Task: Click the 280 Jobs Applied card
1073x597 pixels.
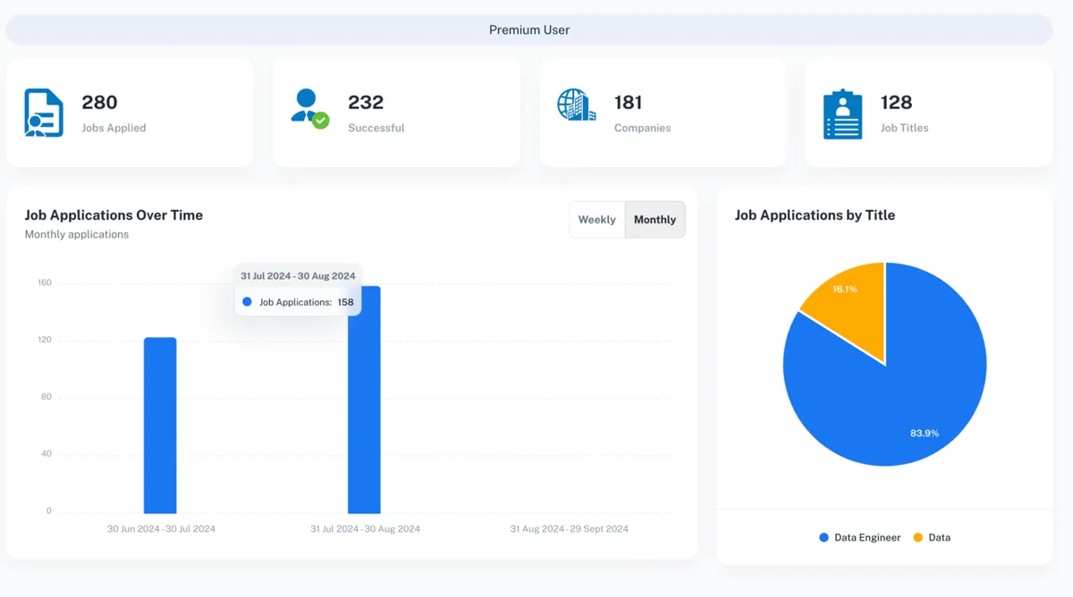Action: click(131, 113)
